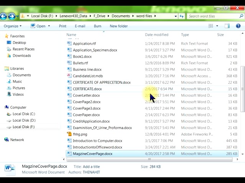This screenshot has width=245, height=183.
Task: Select CERTIFICATE.docx file icon
Action: tap(69, 89)
